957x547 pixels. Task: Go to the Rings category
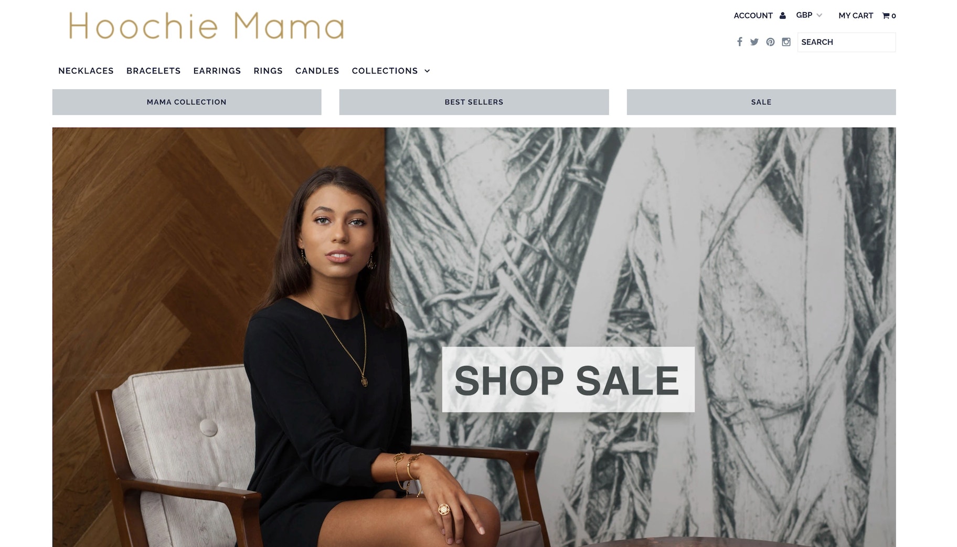coord(268,71)
